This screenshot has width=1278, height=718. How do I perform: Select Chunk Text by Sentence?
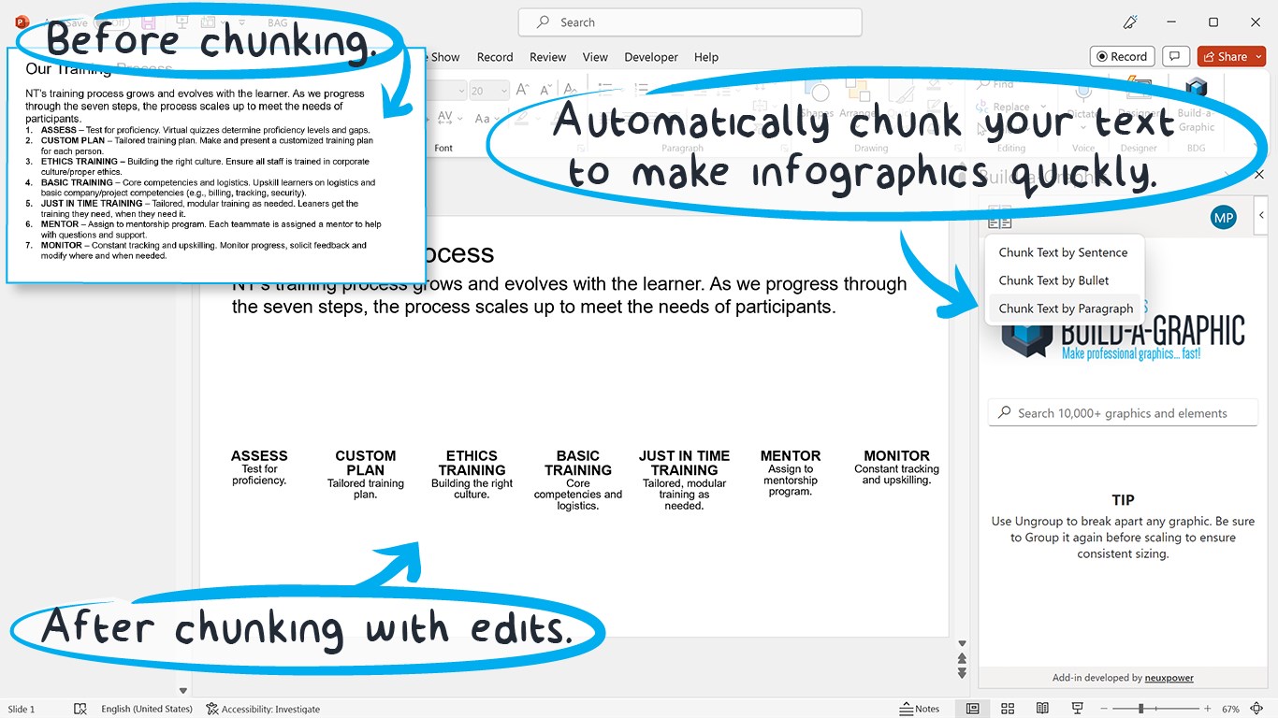(1063, 252)
